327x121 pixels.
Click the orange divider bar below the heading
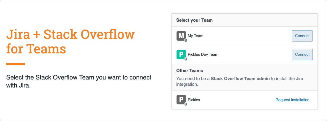click(16, 64)
